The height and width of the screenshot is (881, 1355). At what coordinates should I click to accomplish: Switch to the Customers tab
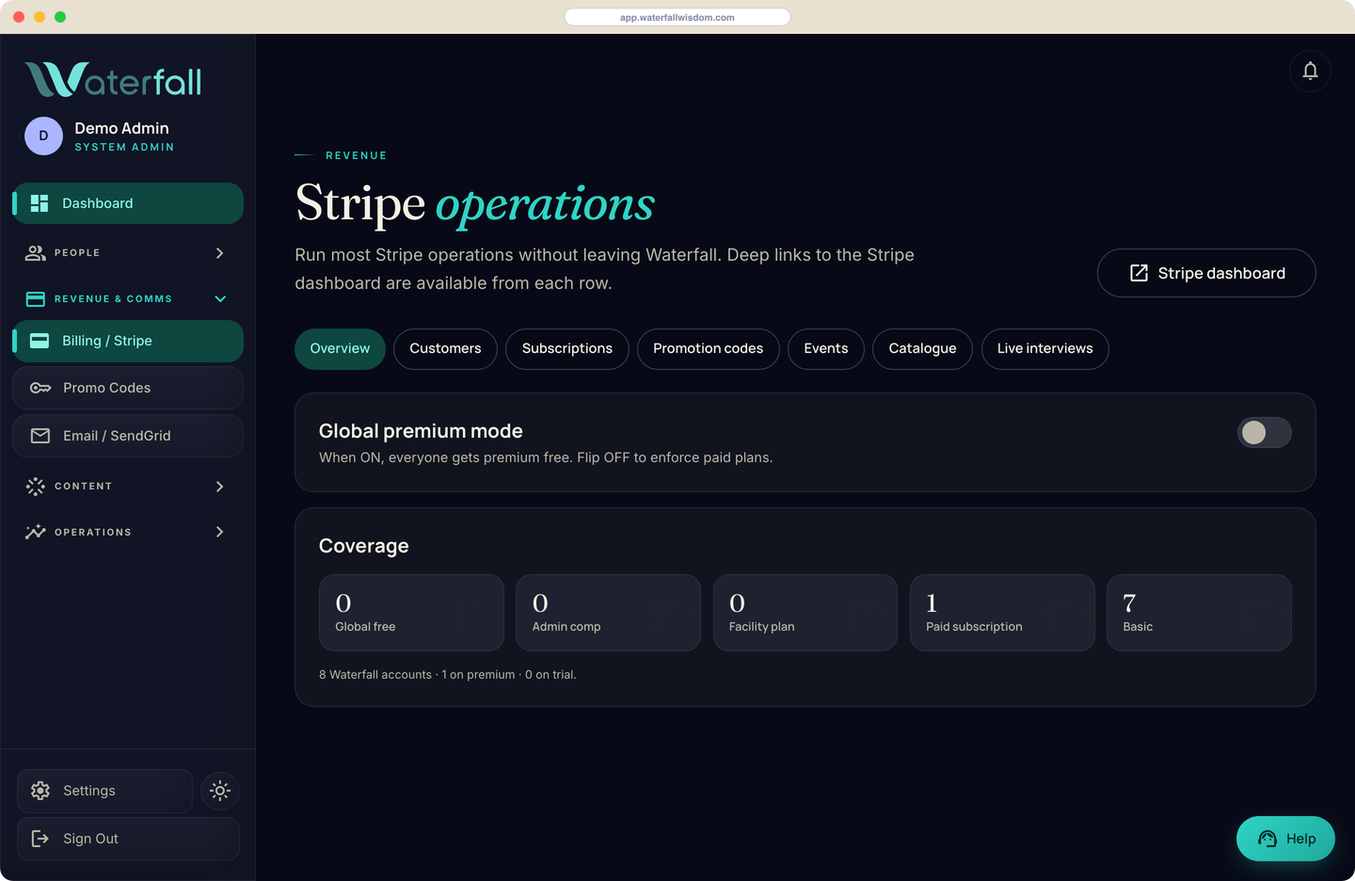point(445,349)
